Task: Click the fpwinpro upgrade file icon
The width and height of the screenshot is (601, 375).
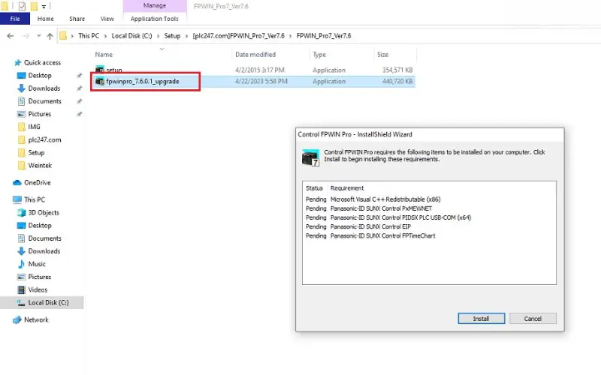Action: pyautogui.click(x=100, y=81)
